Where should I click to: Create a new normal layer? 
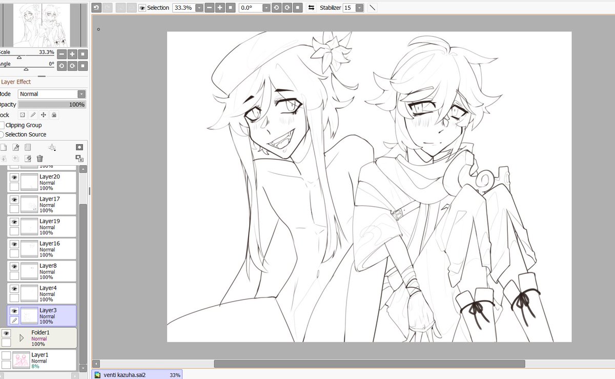[x=3, y=147]
